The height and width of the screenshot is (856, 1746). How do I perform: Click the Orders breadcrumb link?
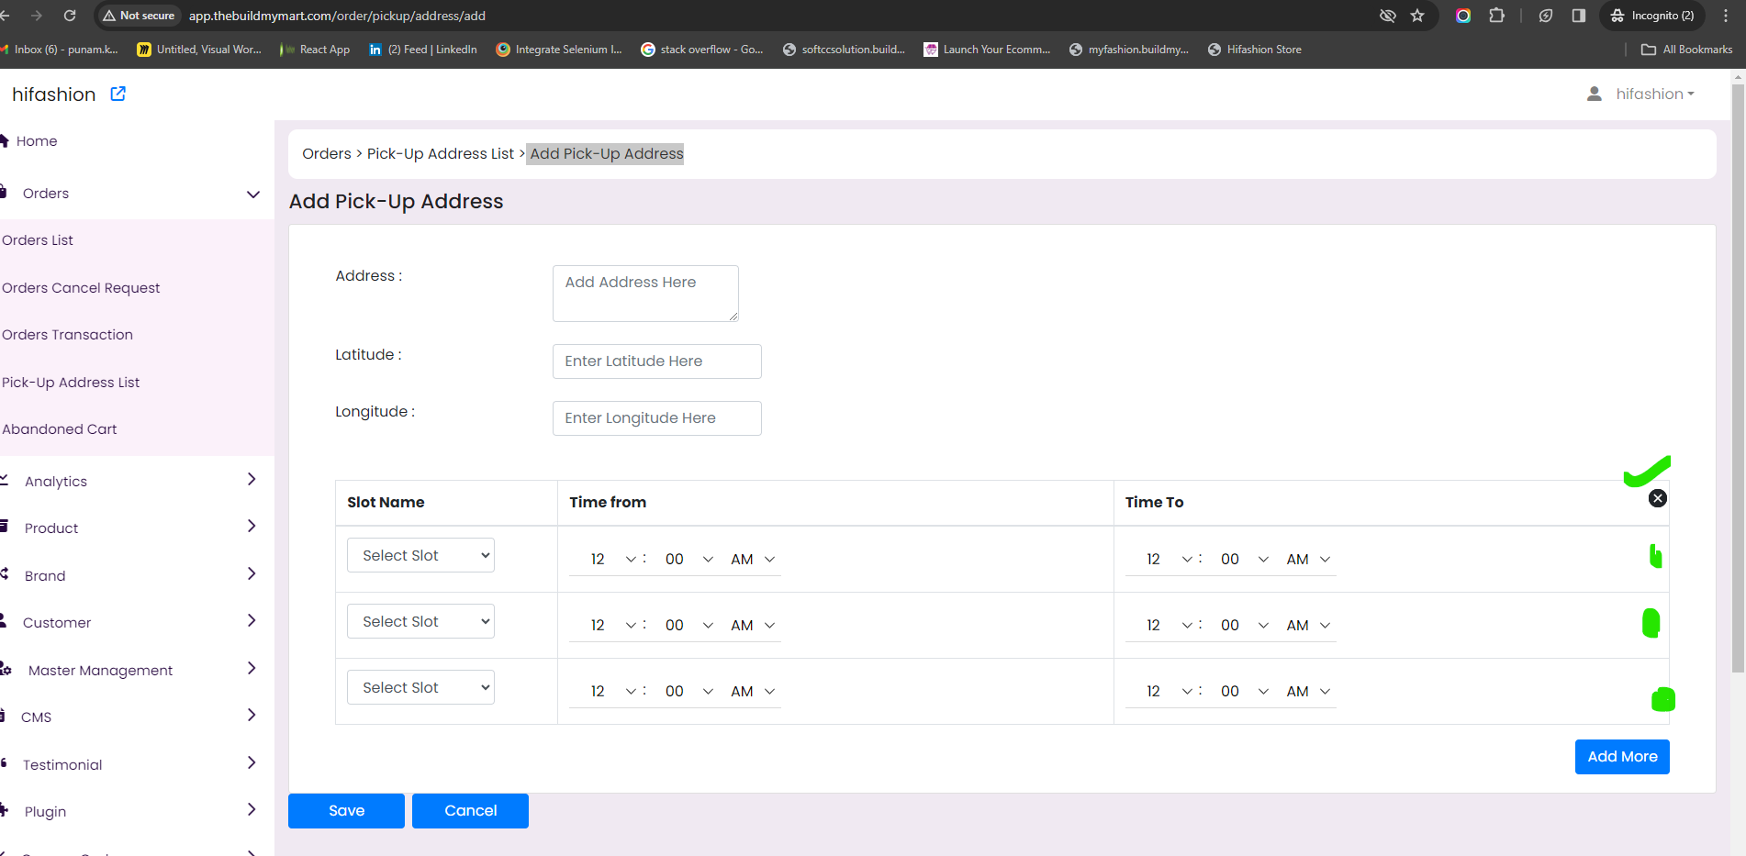coord(327,154)
